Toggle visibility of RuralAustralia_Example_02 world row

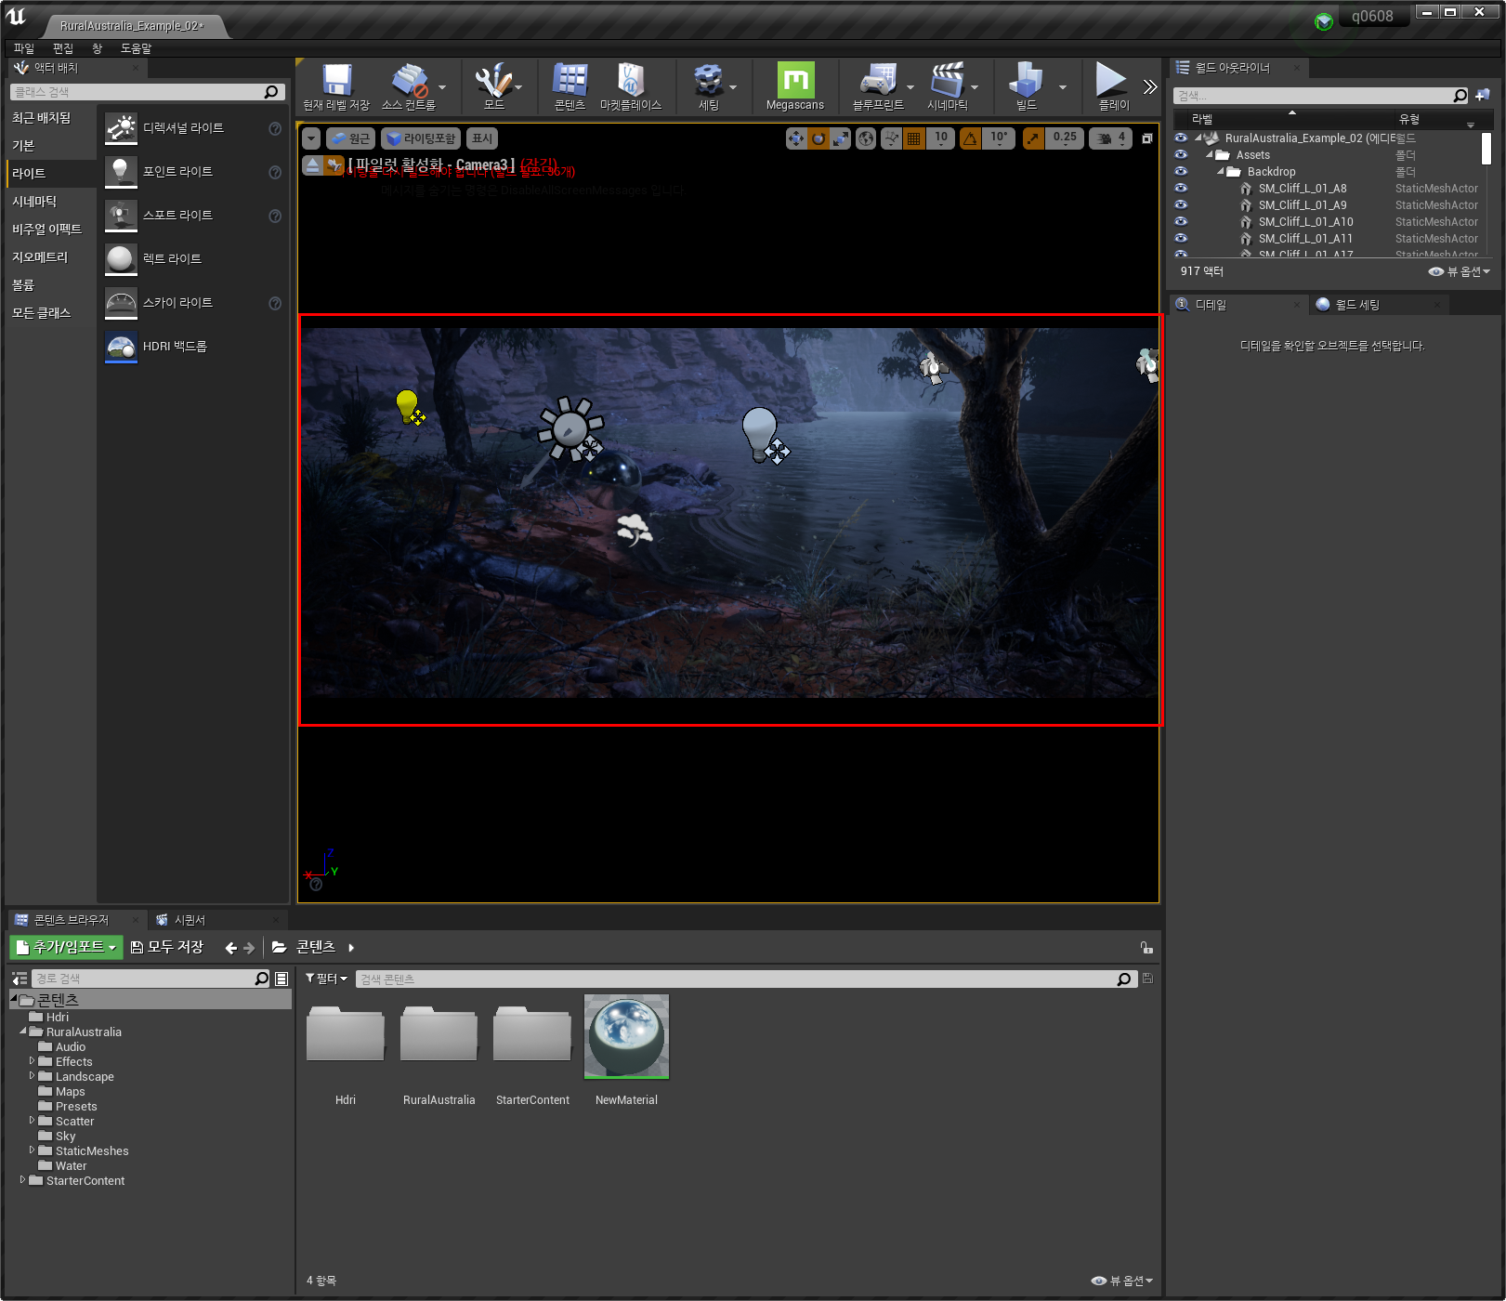1181,138
